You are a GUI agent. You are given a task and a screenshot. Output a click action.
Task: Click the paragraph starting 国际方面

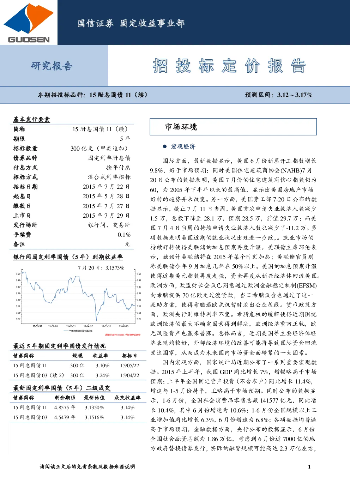click(235, 256)
